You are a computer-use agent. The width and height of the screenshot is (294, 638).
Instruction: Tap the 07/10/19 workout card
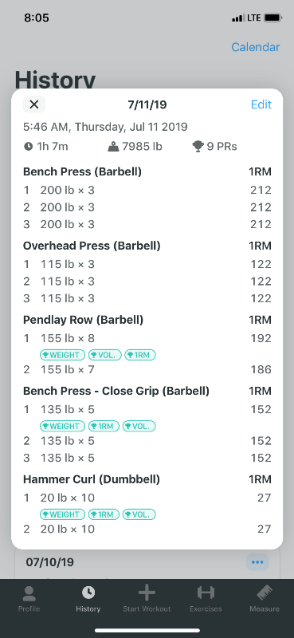coord(147,564)
